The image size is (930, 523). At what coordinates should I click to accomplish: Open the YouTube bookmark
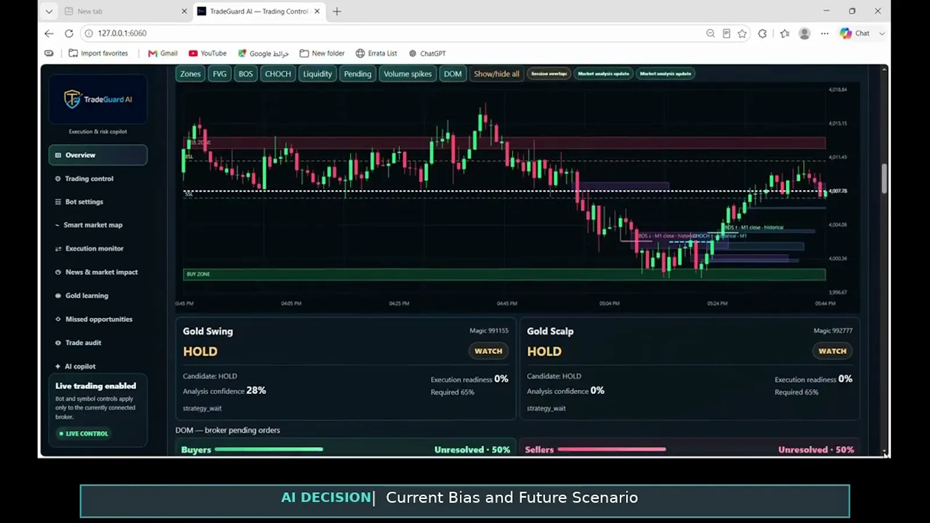tap(208, 53)
